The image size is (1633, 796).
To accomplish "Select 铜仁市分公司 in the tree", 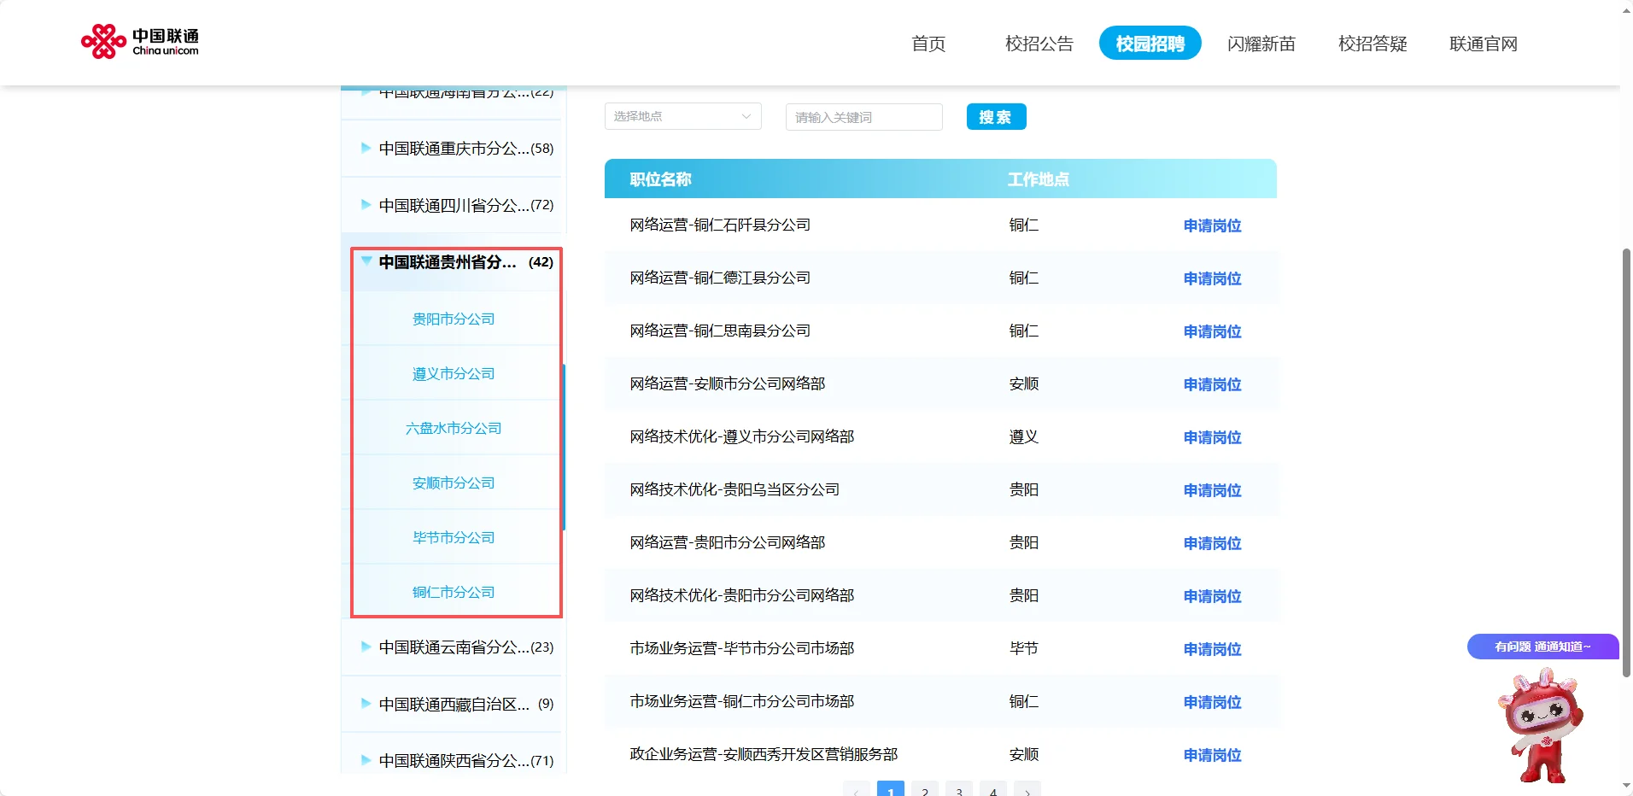I will [454, 592].
